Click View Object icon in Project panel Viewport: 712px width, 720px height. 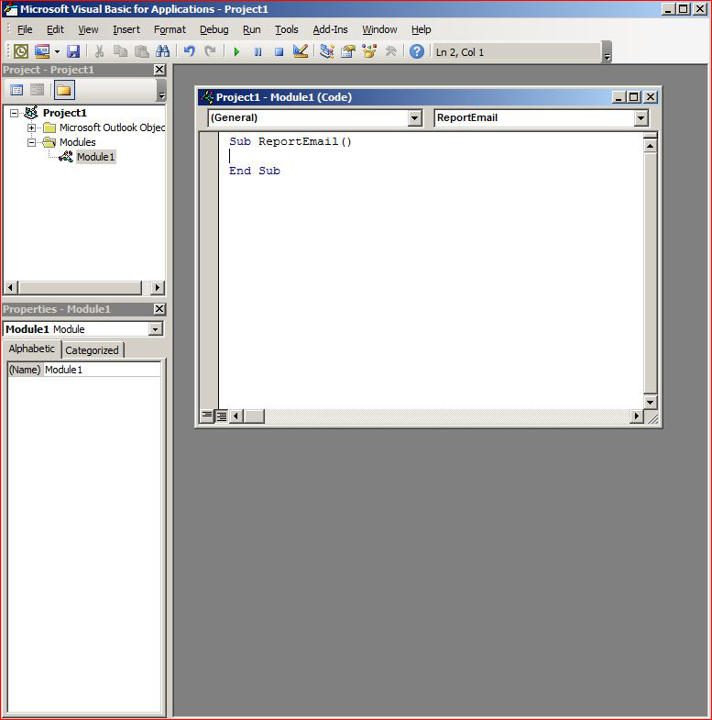(38, 90)
